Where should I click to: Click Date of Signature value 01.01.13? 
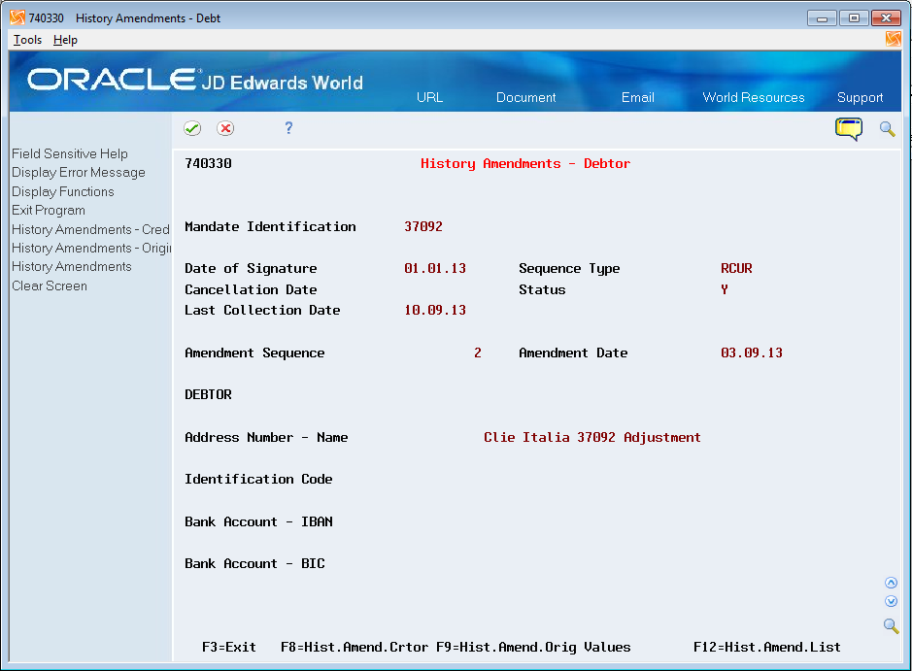pos(435,269)
